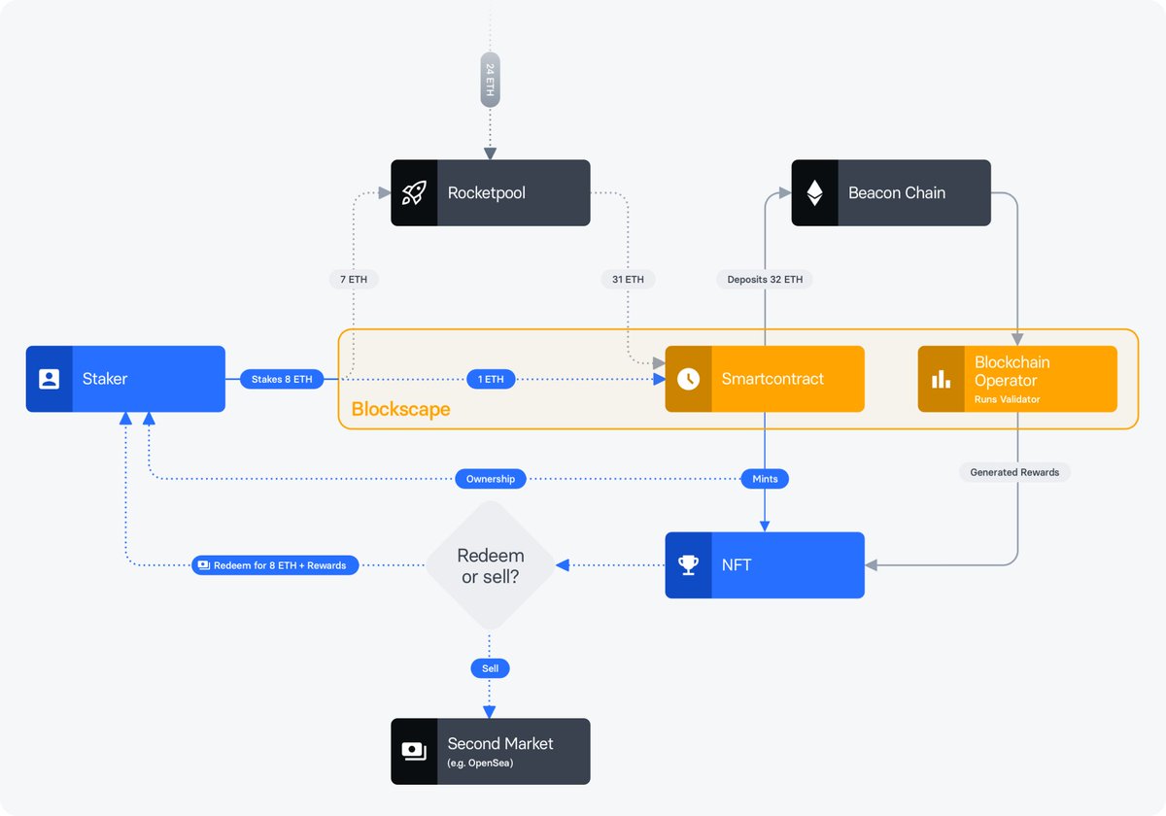Click the person icon on Staker node
Viewport: 1166px width, 816px height.
point(49,379)
